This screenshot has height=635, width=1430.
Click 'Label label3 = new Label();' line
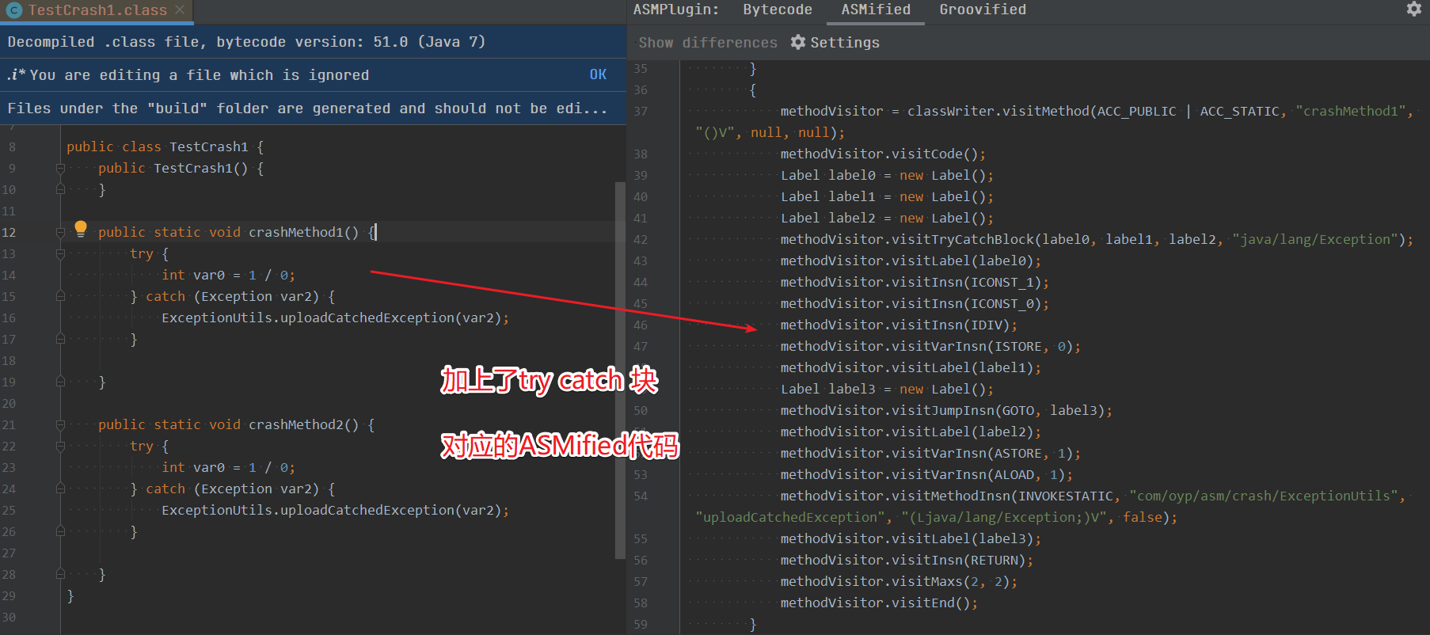pyautogui.click(x=887, y=389)
